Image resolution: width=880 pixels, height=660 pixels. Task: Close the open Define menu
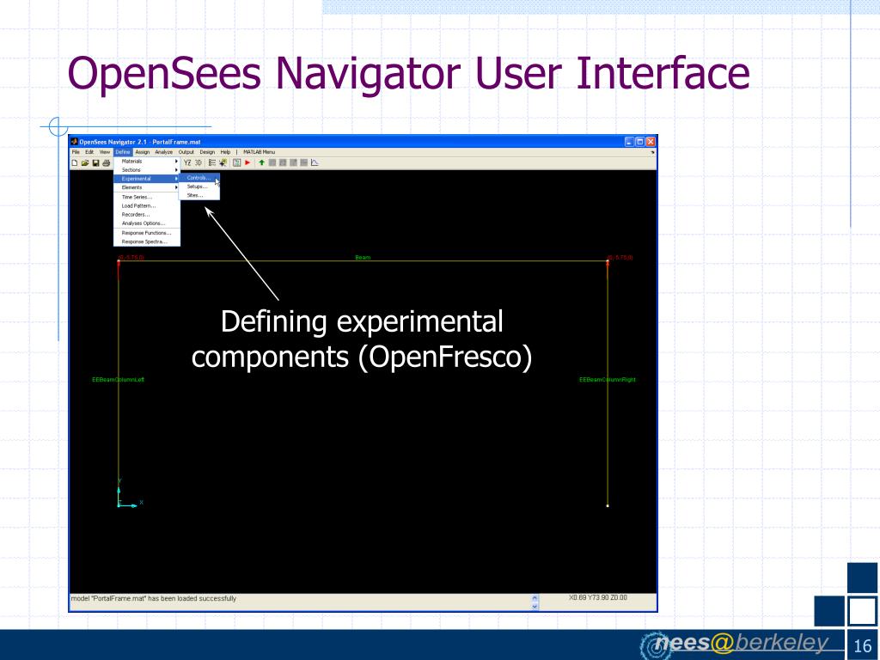123,152
